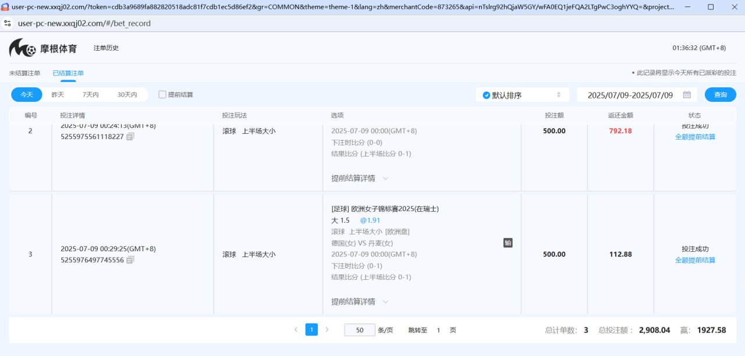Click the 摩根体育 logo icon
The width and height of the screenshot is (745, 356).
pyautogui.click(x=22, y=48)
